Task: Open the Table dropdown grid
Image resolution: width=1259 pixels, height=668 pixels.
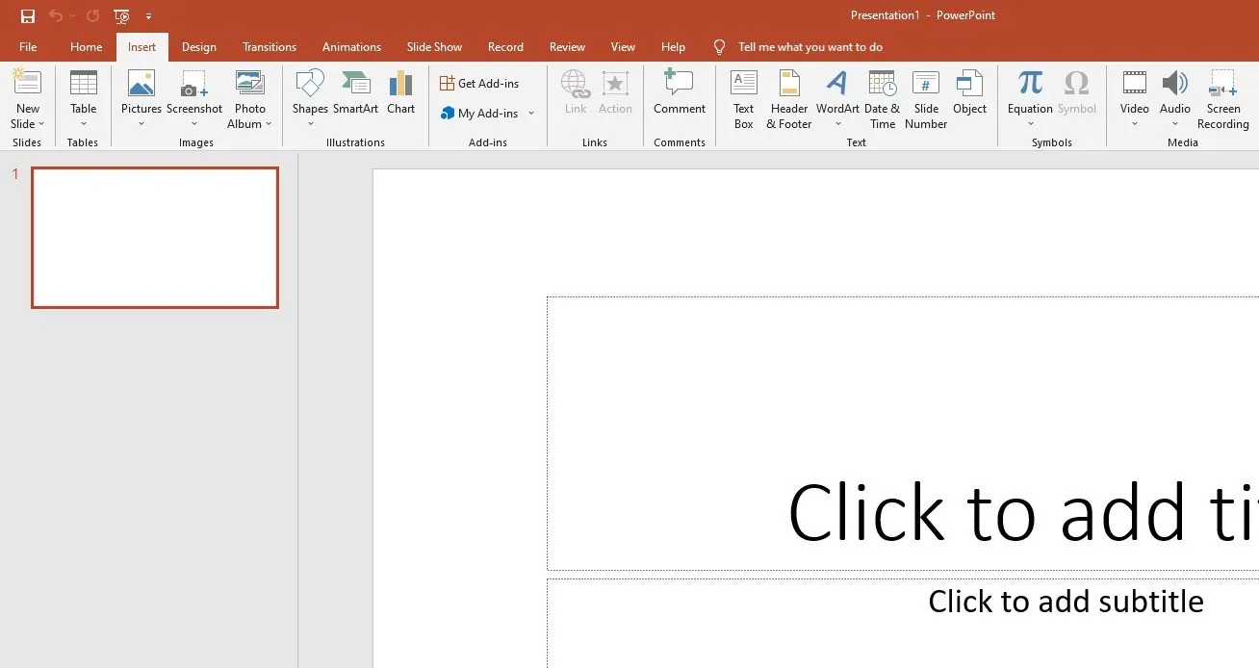Action: (84, 123)
